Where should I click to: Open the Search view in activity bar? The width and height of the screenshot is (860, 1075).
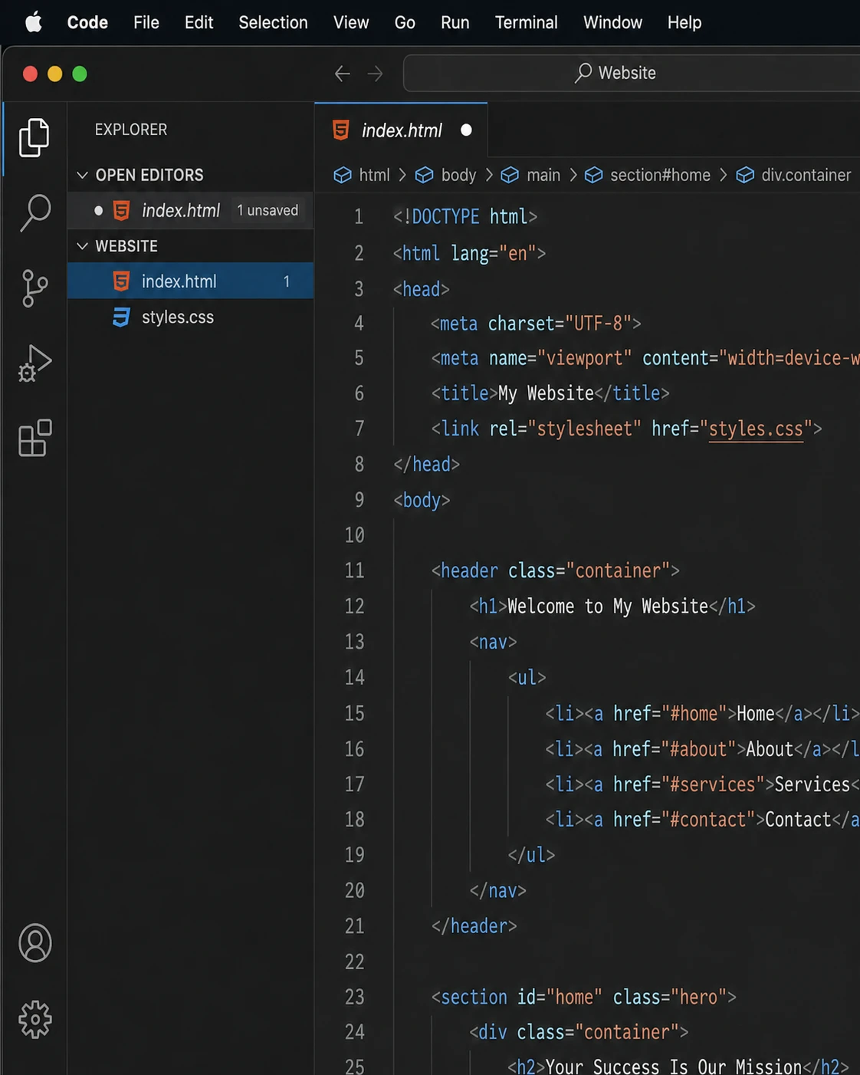[34, 212]
